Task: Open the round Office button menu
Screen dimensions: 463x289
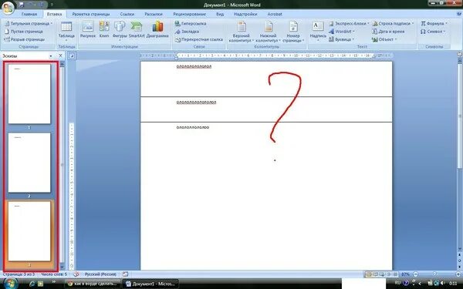Action: [x=8, y=8]
